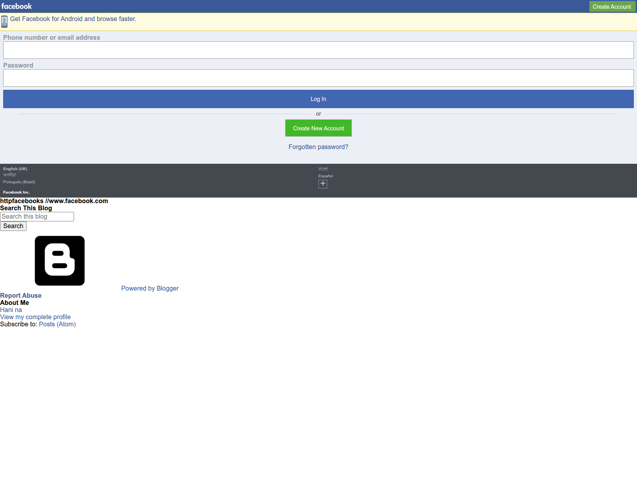
Task: Click the Create Account button in the header
Action: point(612,6)
